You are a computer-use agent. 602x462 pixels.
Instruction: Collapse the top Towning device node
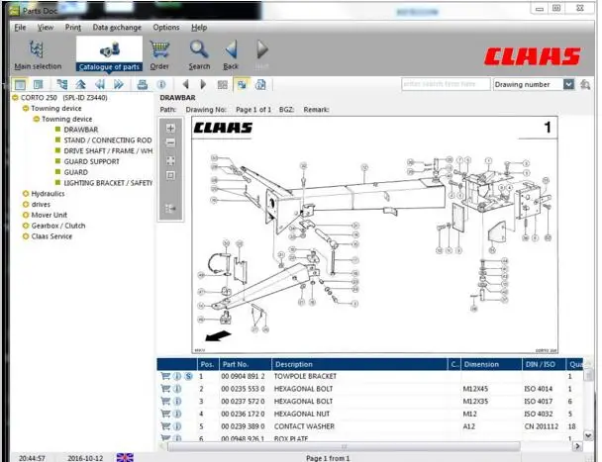(x=25, y=109)
